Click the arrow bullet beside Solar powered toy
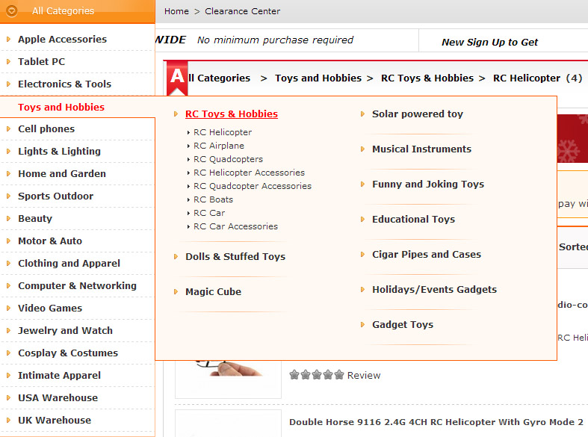This screenshot has width=588, height=437. point(362,114)
